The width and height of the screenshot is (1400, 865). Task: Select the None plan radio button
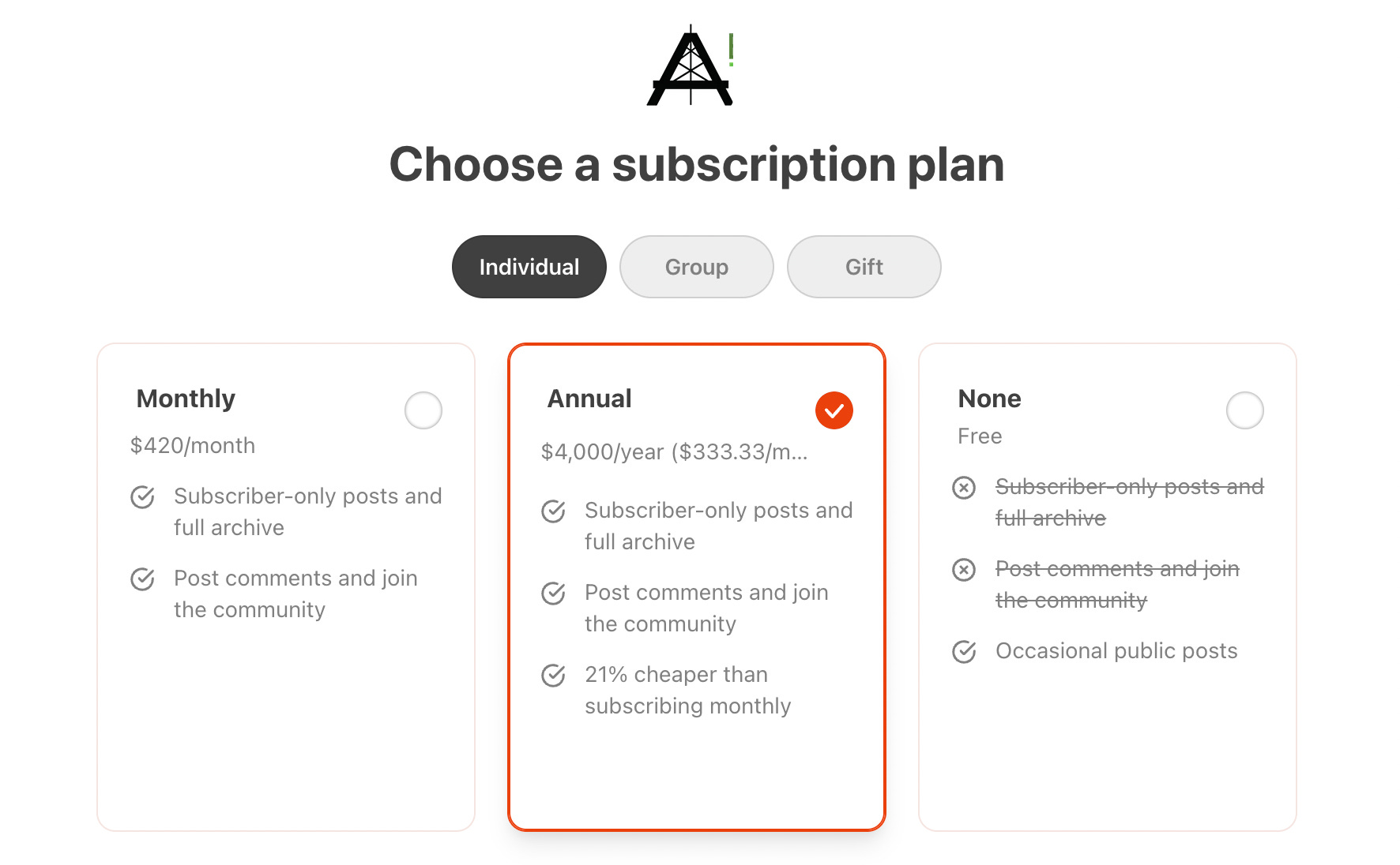pyautogui.click(x=1246, y=410)
